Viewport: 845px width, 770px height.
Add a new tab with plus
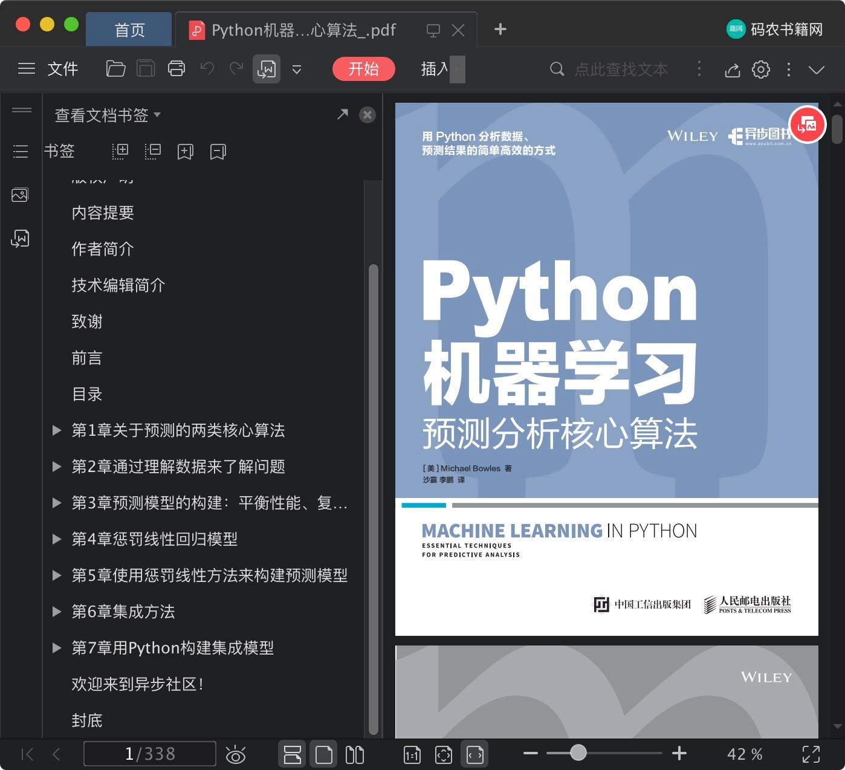500,29
